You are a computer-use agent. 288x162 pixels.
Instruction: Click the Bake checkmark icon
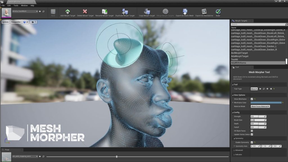pos(218,12)
